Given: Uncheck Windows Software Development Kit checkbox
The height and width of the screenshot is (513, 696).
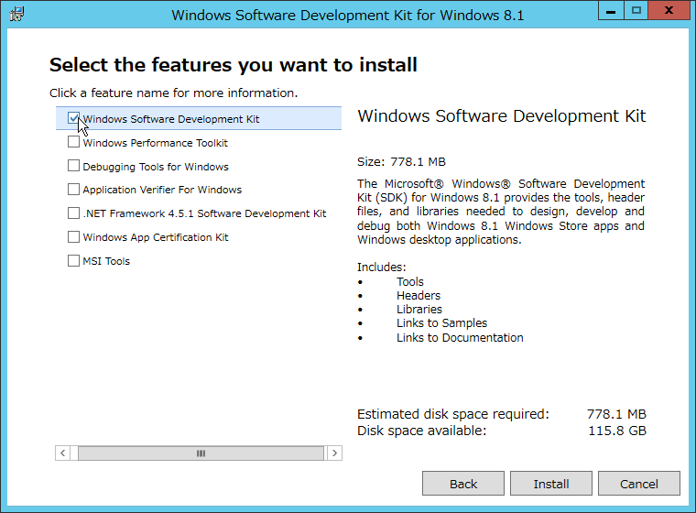Looking at the screenshot, I should [x=73, y=118].
